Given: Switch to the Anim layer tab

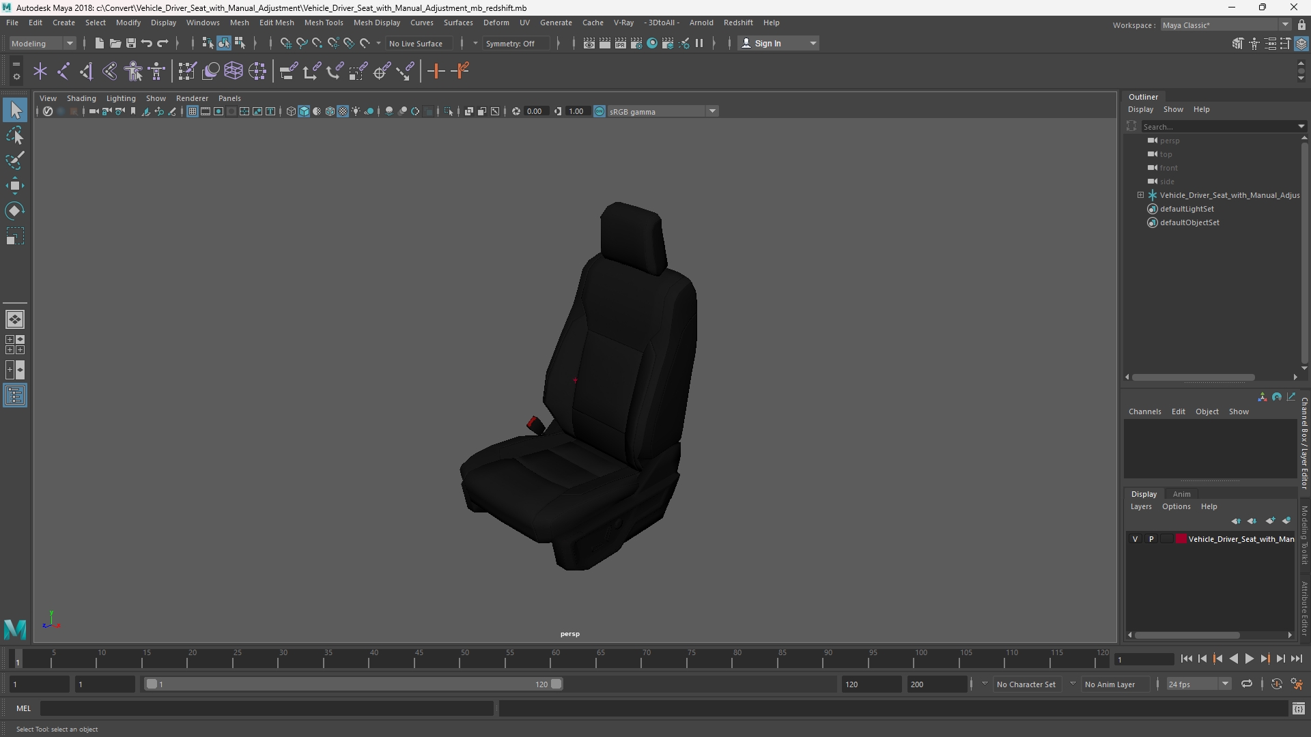Looking at the screenshot, I should tap(1181, 494).
